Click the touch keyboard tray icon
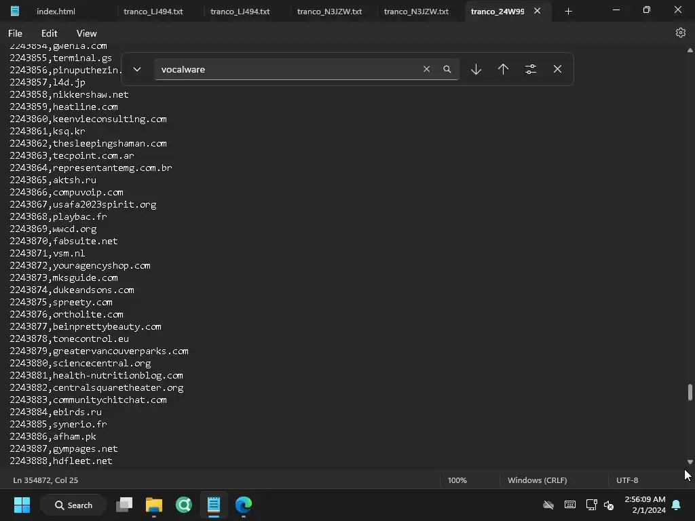 [x=570, y=505]
